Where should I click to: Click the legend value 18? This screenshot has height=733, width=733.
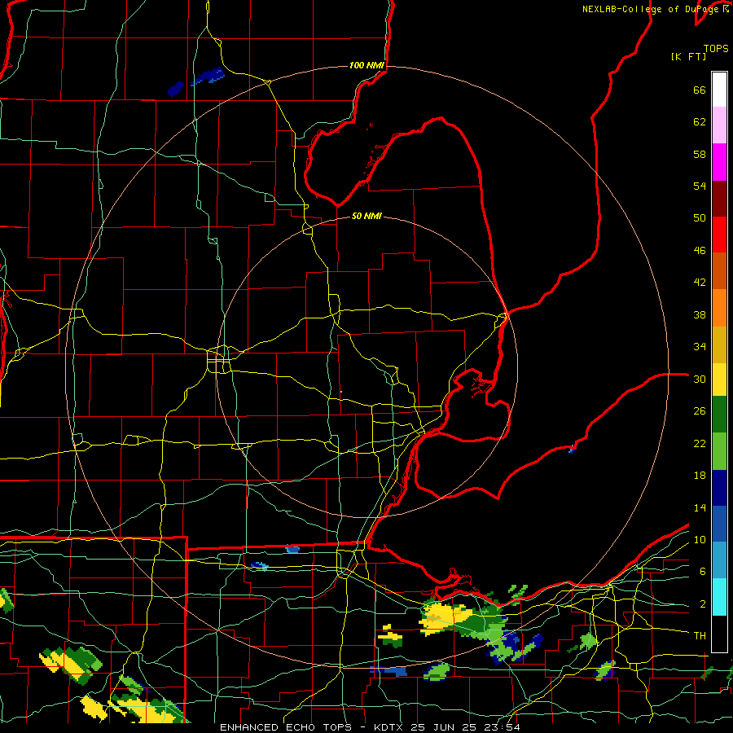coord(700,476)
